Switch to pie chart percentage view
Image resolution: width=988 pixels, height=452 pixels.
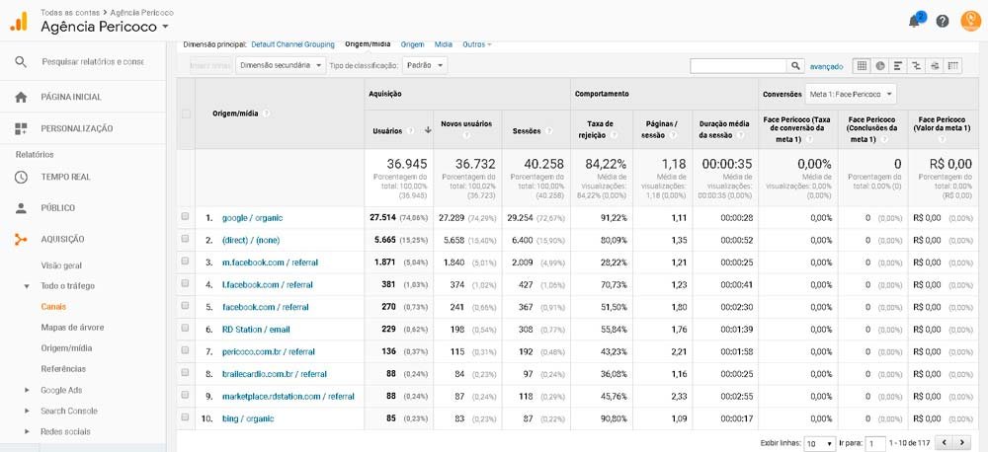(x=880, y=65)
